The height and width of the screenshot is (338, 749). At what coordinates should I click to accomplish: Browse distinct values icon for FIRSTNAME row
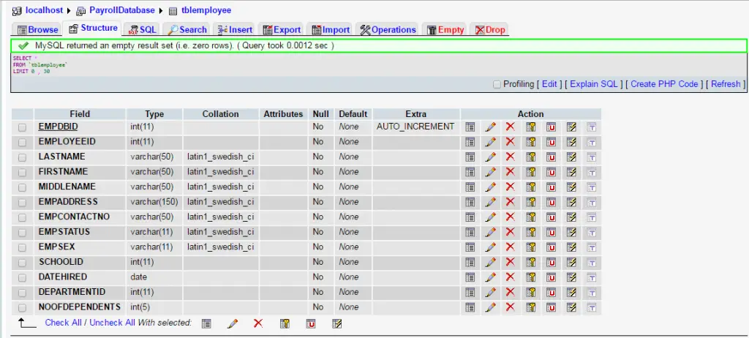pos(470,172)
